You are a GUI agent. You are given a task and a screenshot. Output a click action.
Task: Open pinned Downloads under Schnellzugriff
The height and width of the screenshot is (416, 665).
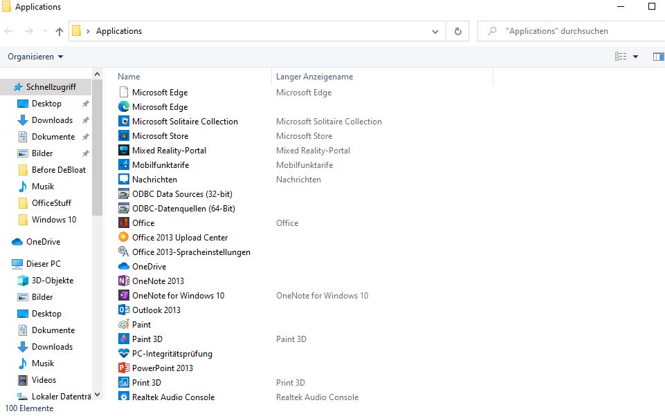[52, 120]
